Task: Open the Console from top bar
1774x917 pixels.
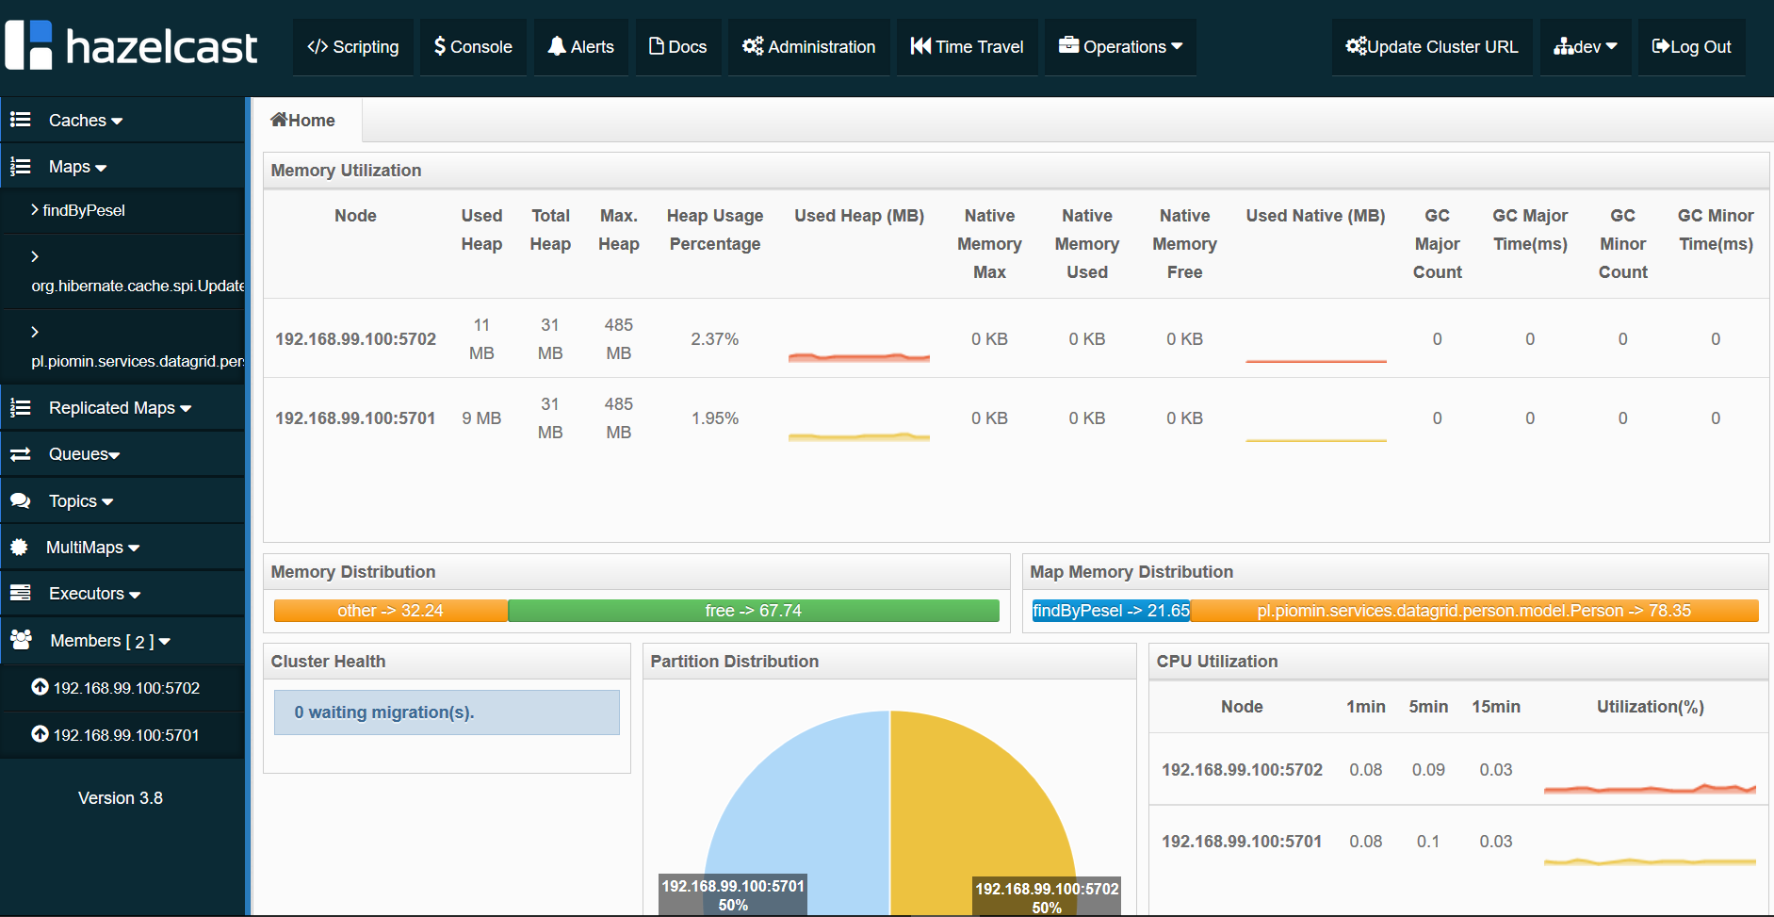Action: pyautogui.click(x=473, y=47)
